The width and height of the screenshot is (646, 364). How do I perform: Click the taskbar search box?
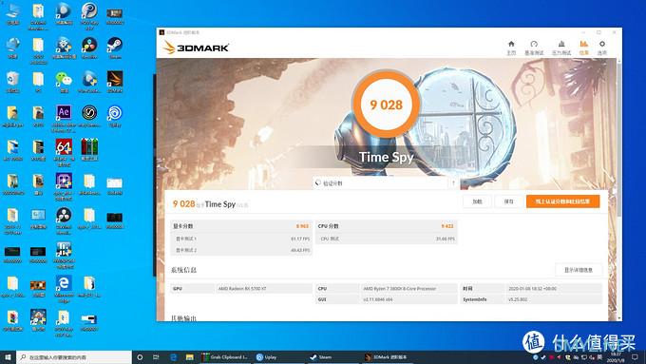[x=74, y=357]
